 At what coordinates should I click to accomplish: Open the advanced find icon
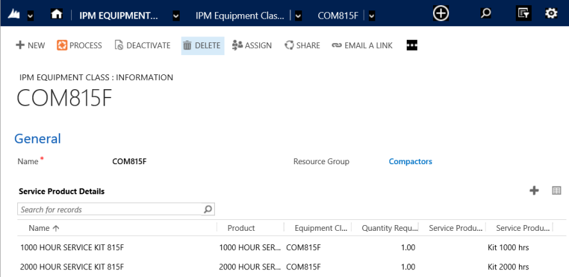tap(523, 13)
